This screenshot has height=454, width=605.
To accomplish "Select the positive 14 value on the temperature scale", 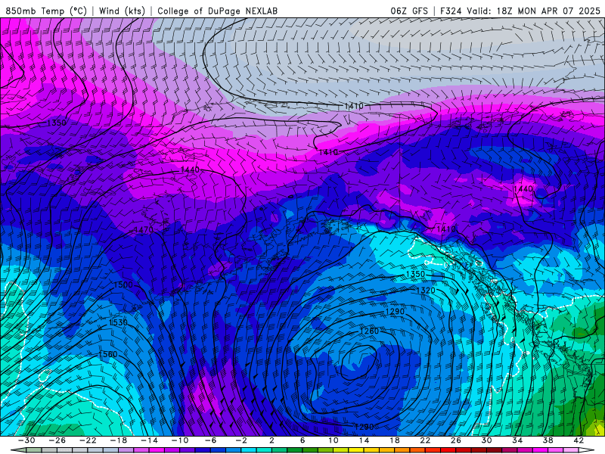I will point(364,440).
